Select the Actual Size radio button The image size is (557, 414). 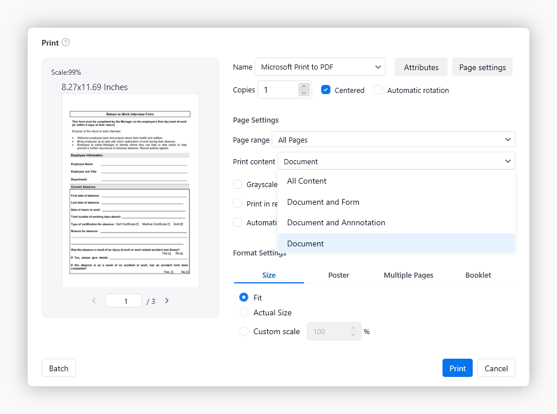pyautogui.click(x=244, y=312)
